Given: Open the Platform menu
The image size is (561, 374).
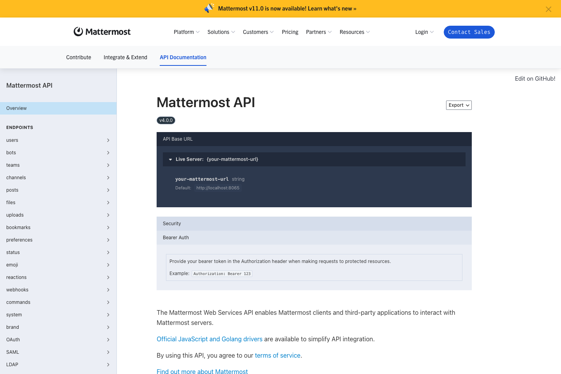Looking at the screenshot, I should click(186, 32).
